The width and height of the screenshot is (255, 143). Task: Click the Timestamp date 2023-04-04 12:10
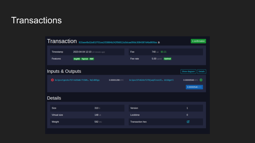[x=82, y=52]
